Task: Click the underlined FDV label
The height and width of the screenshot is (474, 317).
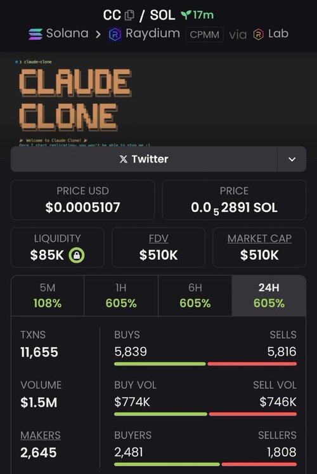Action: pos(158,239)
